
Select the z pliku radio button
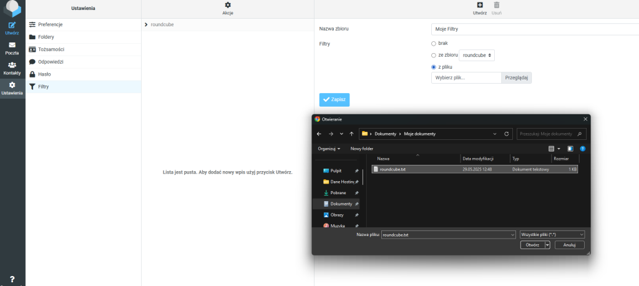click(x=434, y=67)
